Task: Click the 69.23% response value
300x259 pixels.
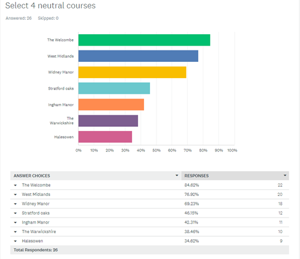Action: [191, 204]
